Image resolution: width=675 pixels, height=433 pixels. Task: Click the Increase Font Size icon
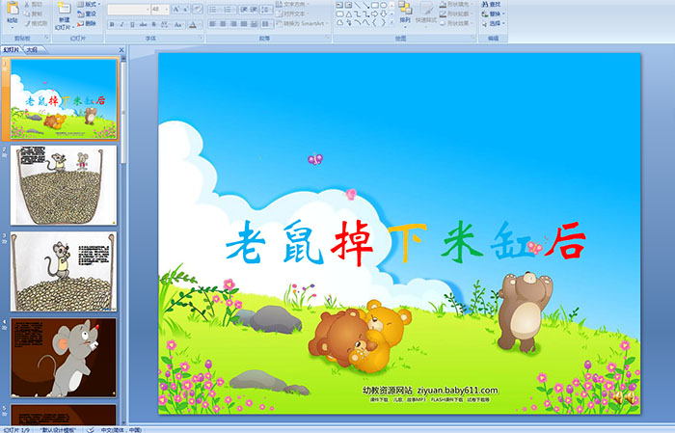click(x=173, y=9)
